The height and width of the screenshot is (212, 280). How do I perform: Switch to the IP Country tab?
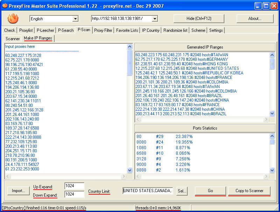[151, 30]
